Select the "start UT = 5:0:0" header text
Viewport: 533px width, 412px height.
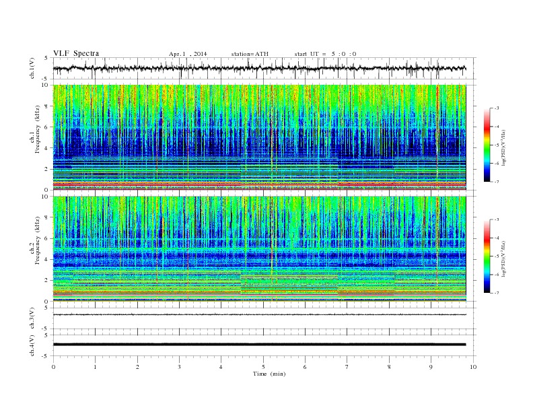[x=325, y=54]
